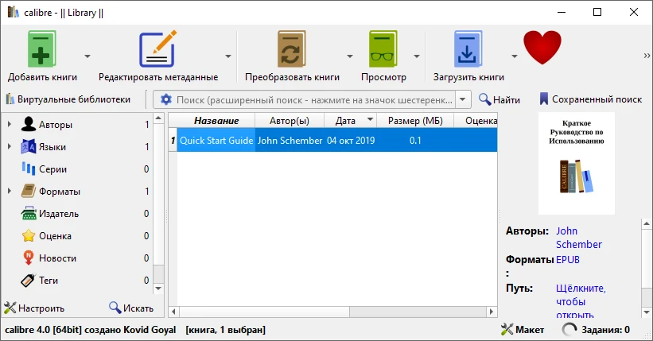
Task: Open dropdown arrow next to Добавить книги
Action: 87,56
